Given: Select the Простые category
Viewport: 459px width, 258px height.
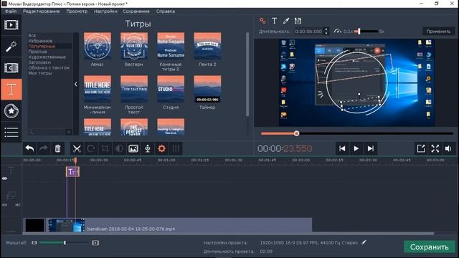Looking at the screenshot, I should coord(37,52).
